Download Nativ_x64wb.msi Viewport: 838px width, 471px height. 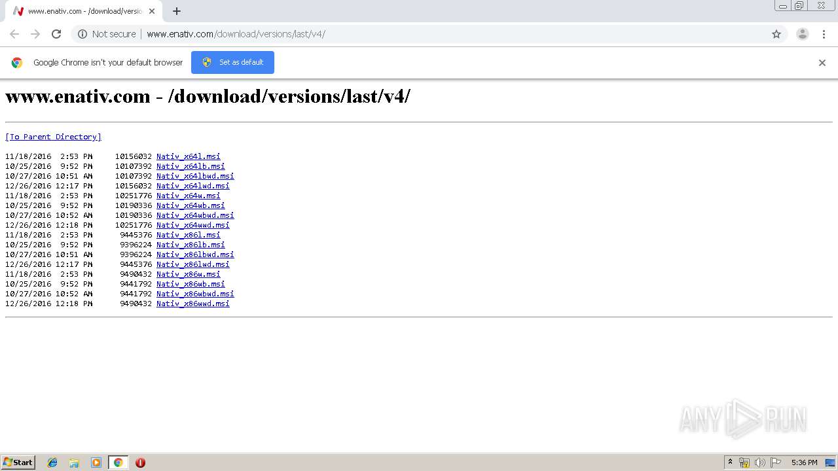191,205
